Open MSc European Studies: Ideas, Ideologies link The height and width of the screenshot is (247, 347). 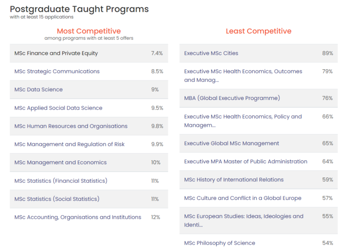(x=244, y=221)
